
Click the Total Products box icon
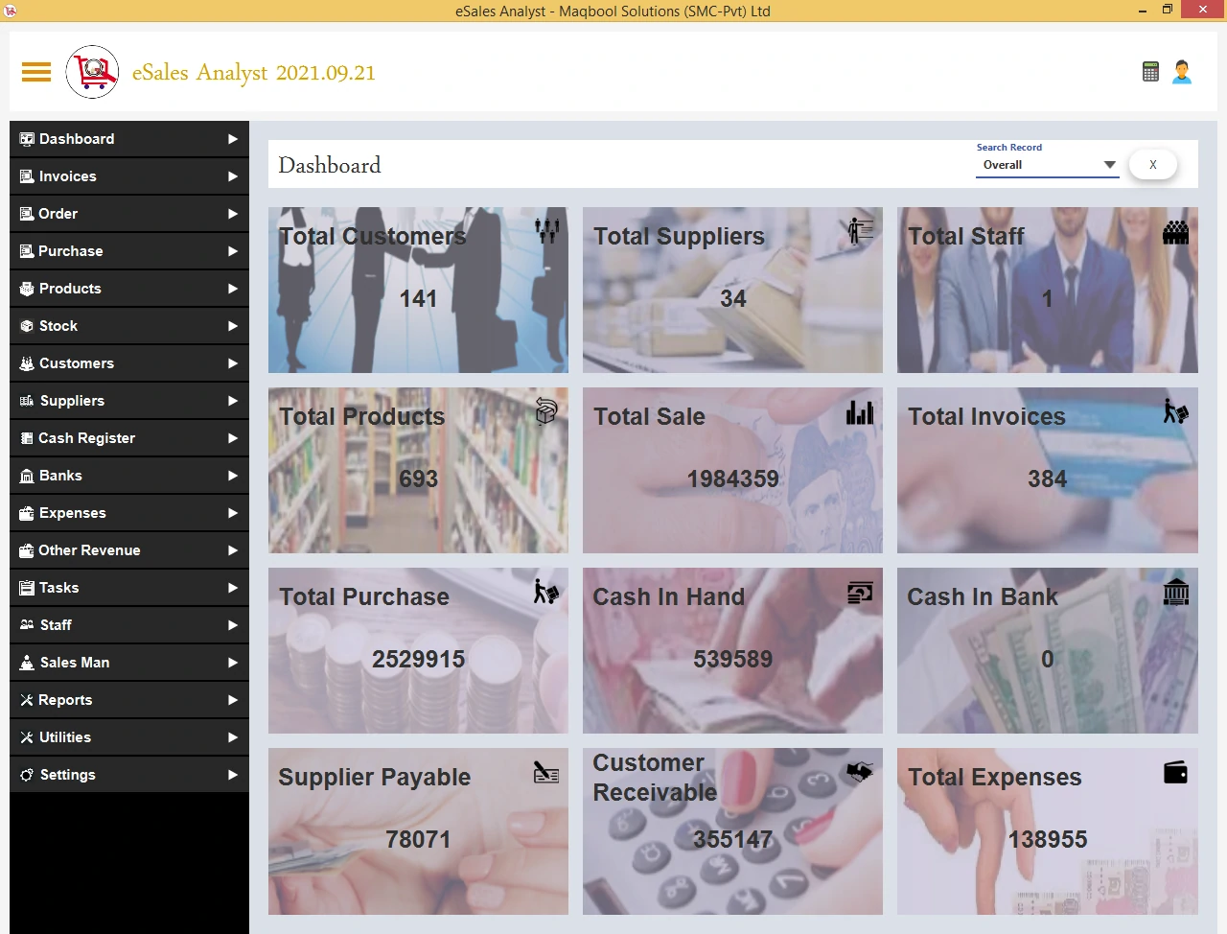(x=546, y=410)
